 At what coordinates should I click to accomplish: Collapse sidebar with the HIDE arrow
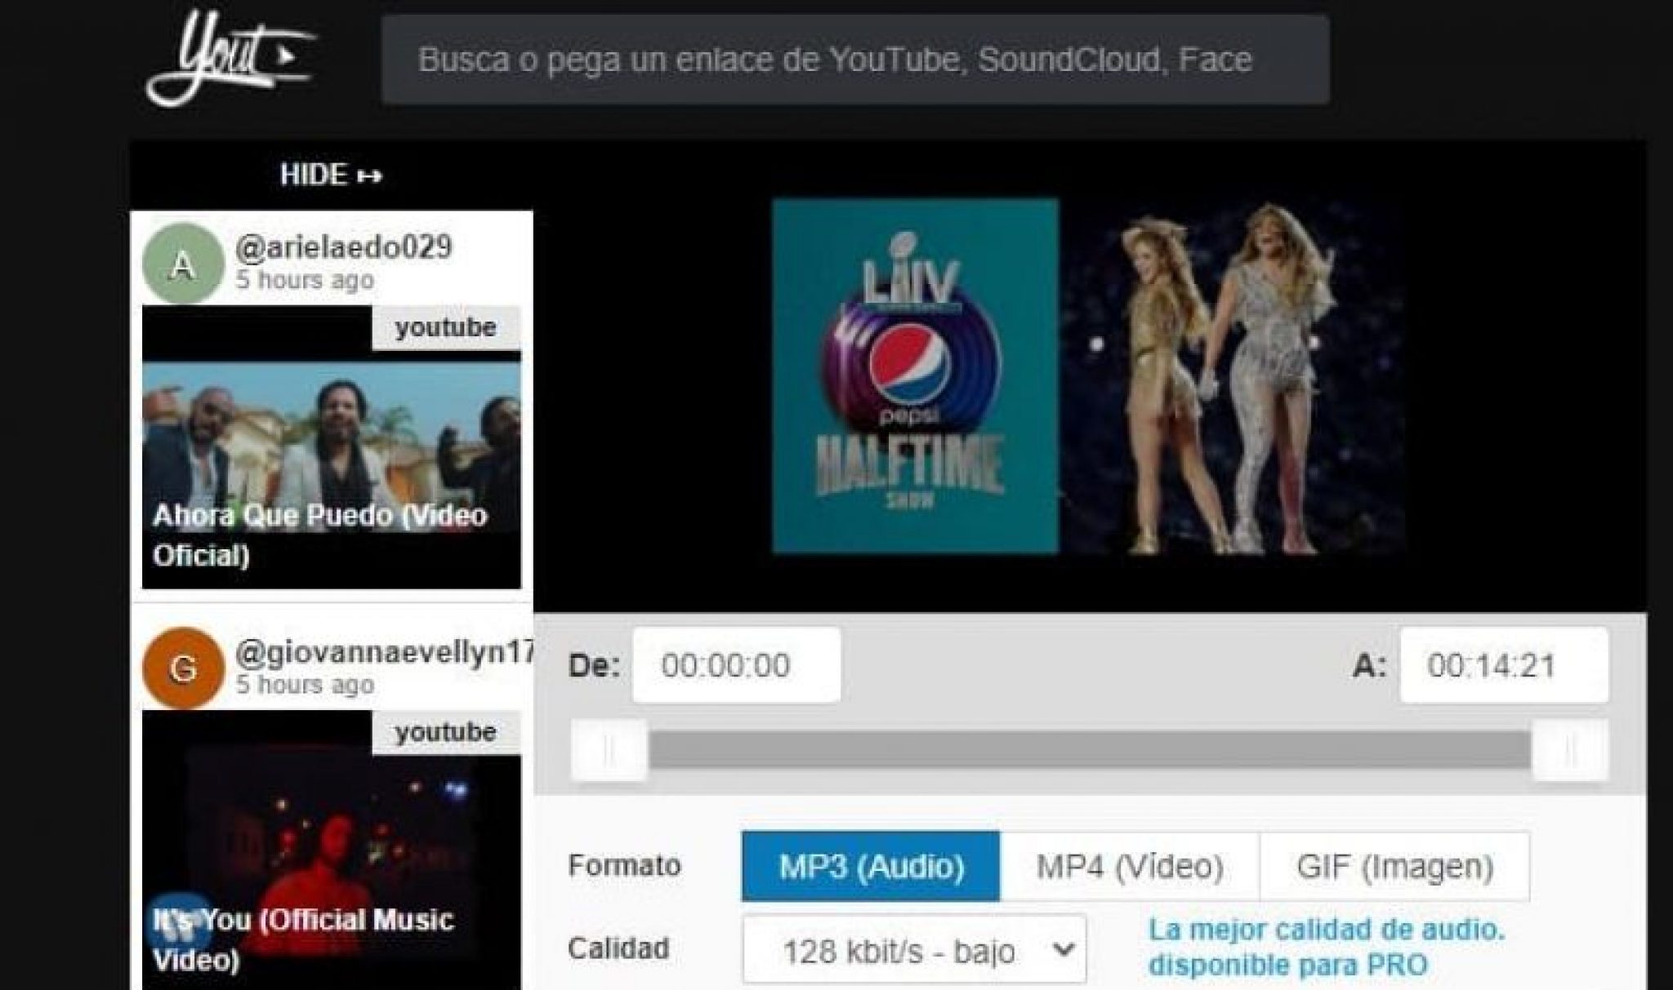tap(331, 175)
